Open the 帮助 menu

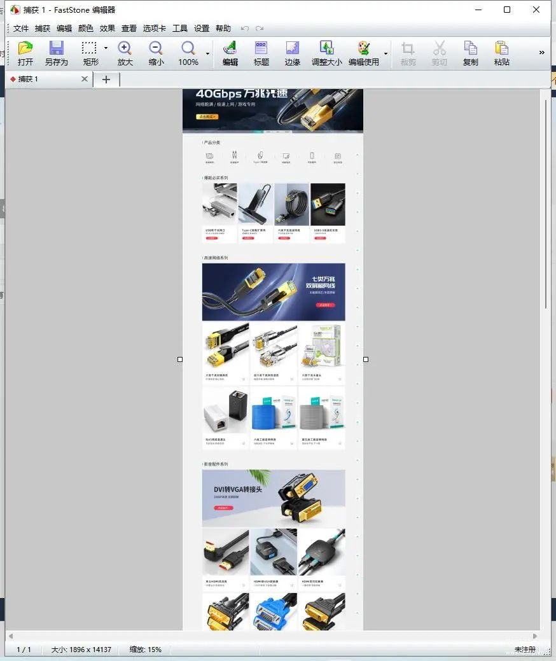tap(223, 28)
